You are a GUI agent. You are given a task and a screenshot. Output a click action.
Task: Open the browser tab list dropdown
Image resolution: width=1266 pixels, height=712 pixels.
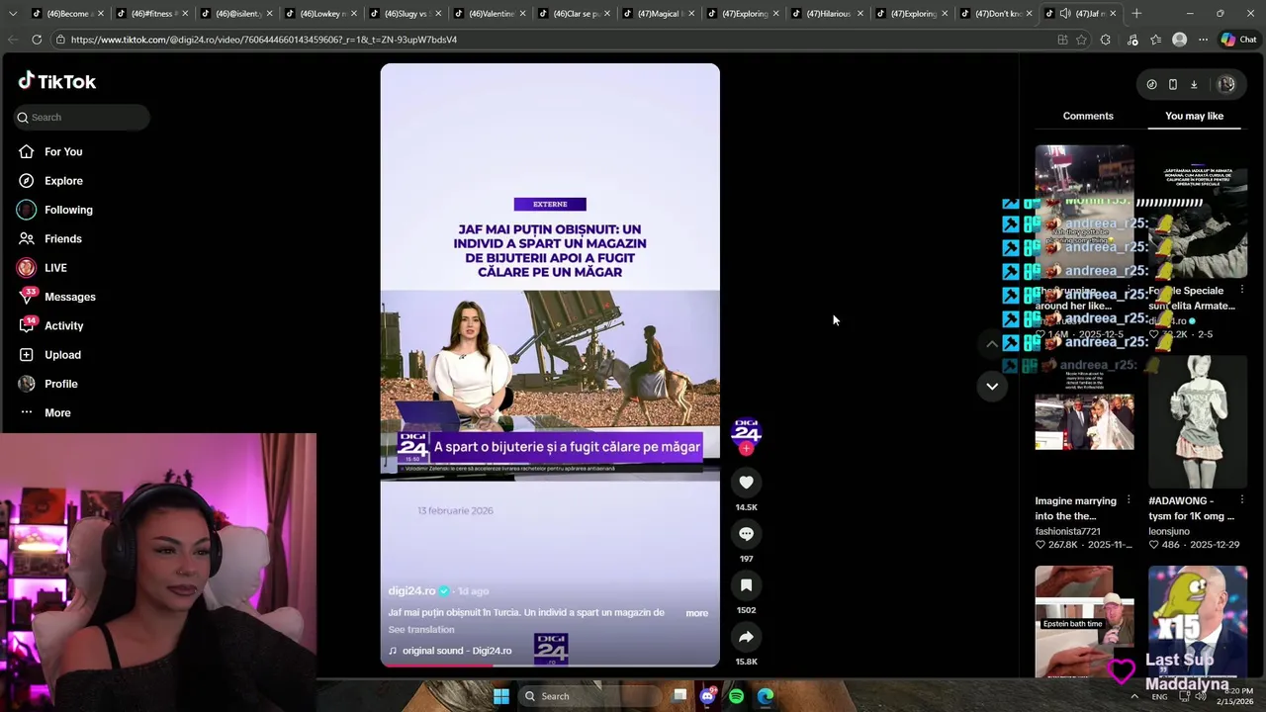pos(13,14)
